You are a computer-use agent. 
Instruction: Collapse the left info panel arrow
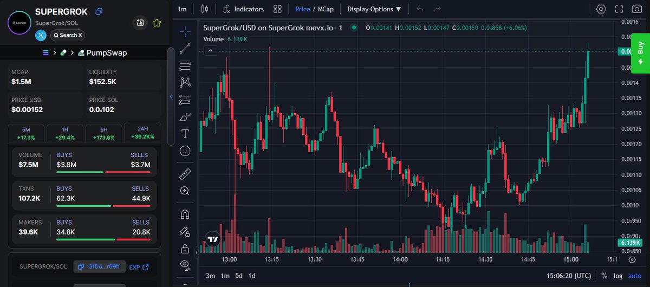click(x=171, y=97)
